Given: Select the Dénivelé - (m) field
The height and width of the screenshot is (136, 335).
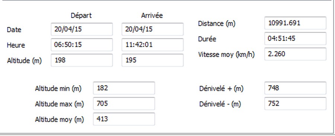Looking at the screenshot, I should coord(295,104).
